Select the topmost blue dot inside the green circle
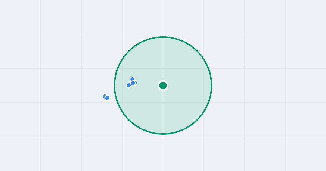 click(x=133, y=79)
